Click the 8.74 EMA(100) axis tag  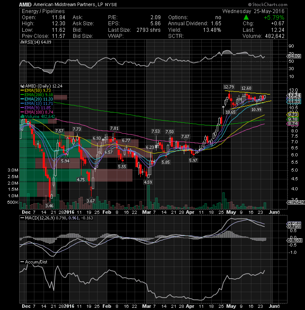click(292, 124)
